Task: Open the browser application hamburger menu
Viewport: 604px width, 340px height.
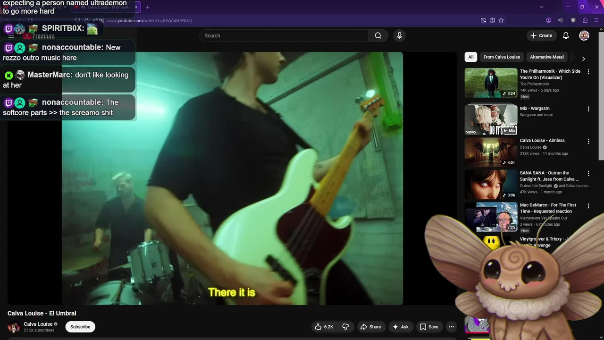Action: click(x=597, y=20)
